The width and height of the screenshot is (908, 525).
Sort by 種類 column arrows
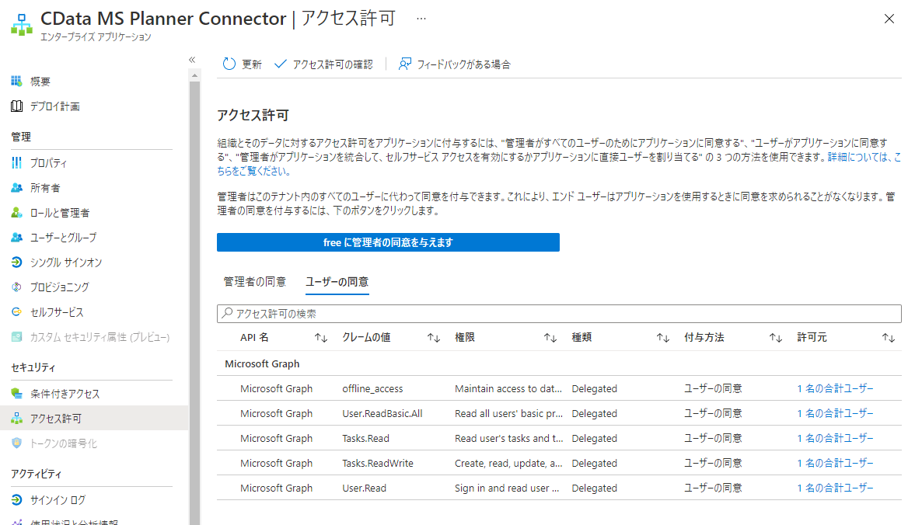pos(663,338)
